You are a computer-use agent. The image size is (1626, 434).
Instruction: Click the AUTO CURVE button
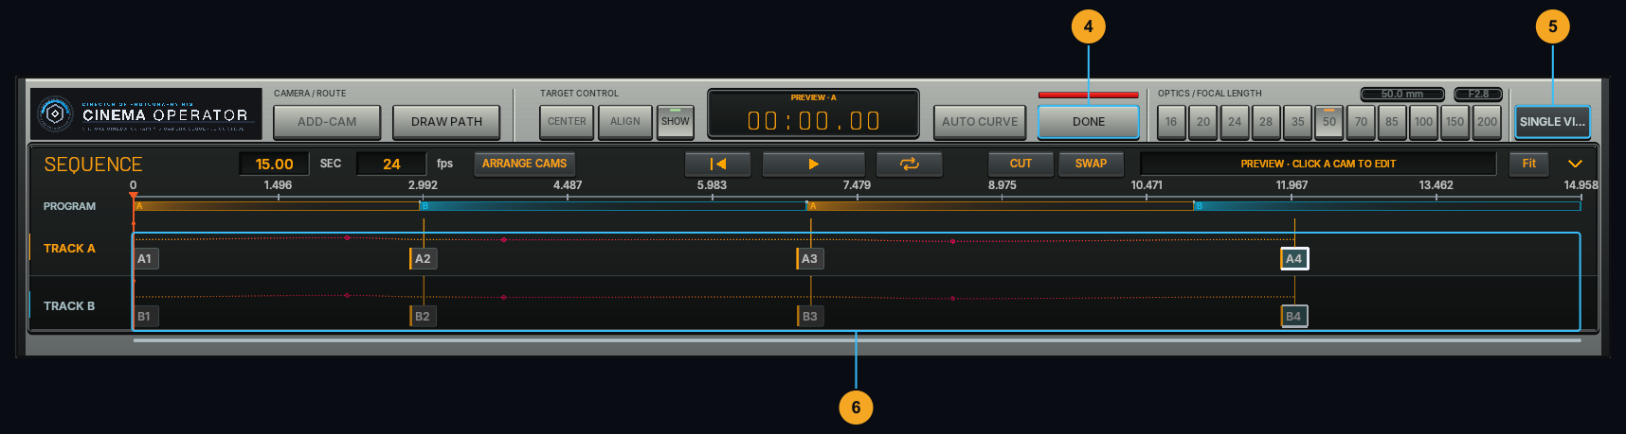980,122
